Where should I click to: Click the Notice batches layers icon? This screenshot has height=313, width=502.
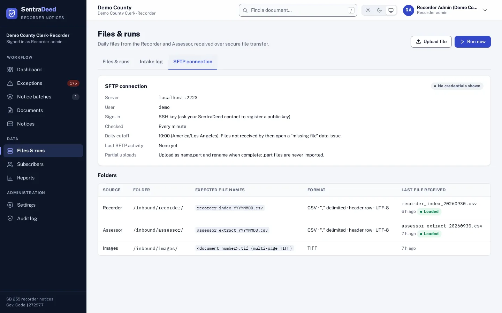coord(10,97)
